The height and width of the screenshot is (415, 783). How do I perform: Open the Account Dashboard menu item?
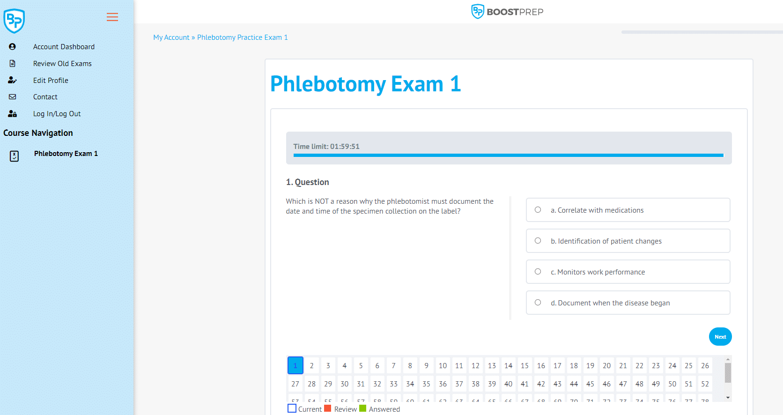(64, 46)
